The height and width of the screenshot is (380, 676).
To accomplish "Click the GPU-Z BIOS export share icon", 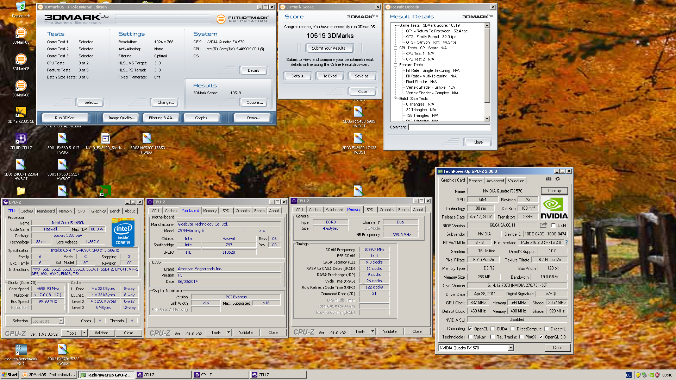I will 543,225.
